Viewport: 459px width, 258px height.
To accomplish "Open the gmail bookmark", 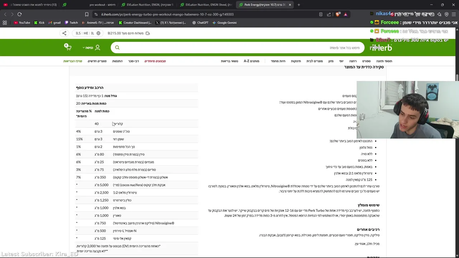I will pos(55,23).
